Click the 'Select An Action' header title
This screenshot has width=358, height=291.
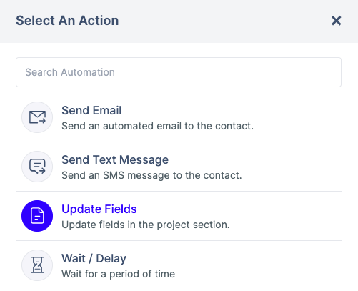[x=67, y=21]
